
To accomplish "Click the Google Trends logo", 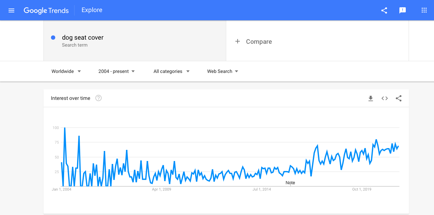I will click(x=46, y=10).
